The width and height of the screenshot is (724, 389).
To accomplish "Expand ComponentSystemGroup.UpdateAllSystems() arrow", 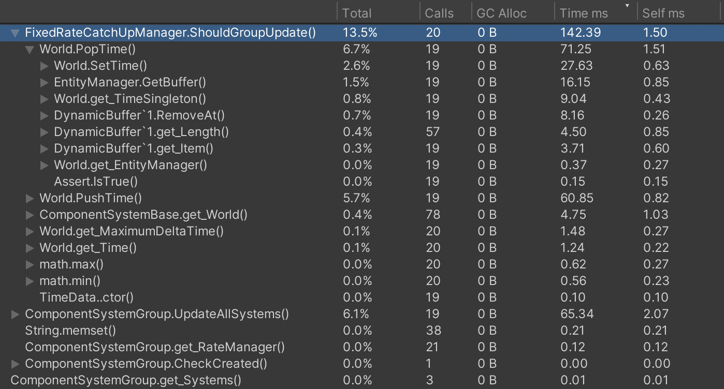I will tap(15, 315).
